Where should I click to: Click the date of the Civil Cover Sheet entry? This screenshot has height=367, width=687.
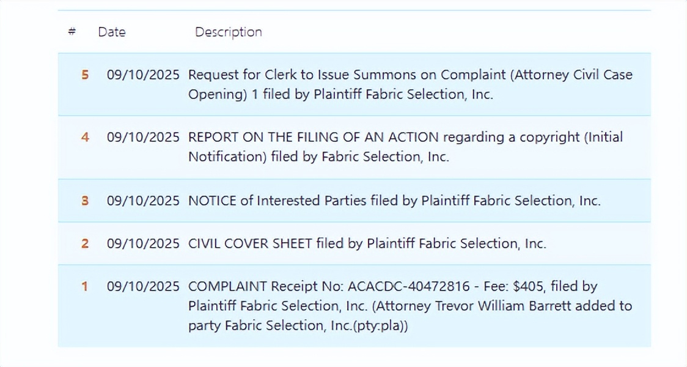tap(143, 243)
